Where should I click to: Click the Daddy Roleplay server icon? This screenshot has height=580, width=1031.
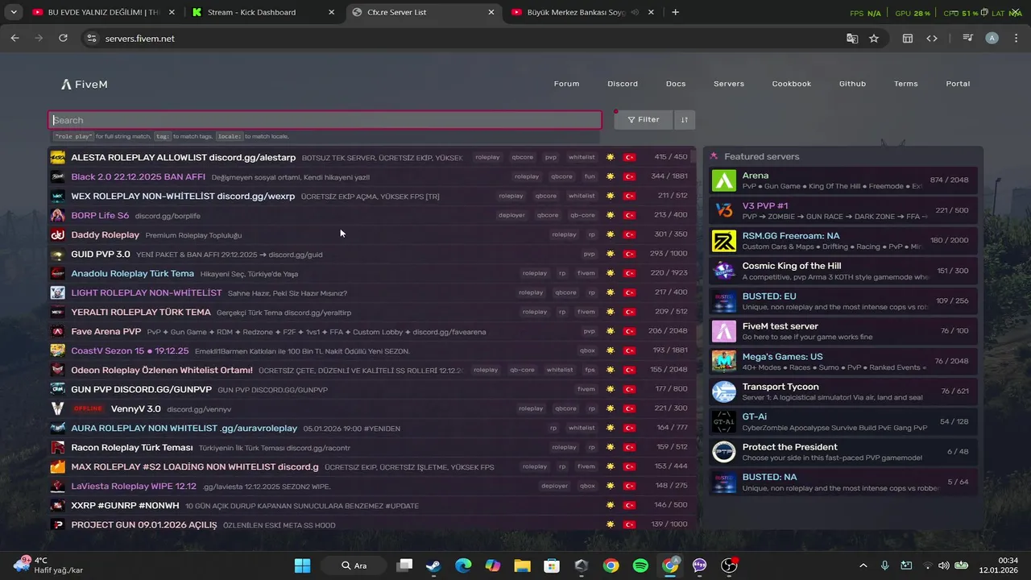pos(58,235)
